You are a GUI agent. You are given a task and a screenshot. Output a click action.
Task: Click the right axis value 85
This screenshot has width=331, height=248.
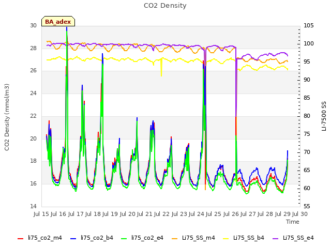point(307,98)
